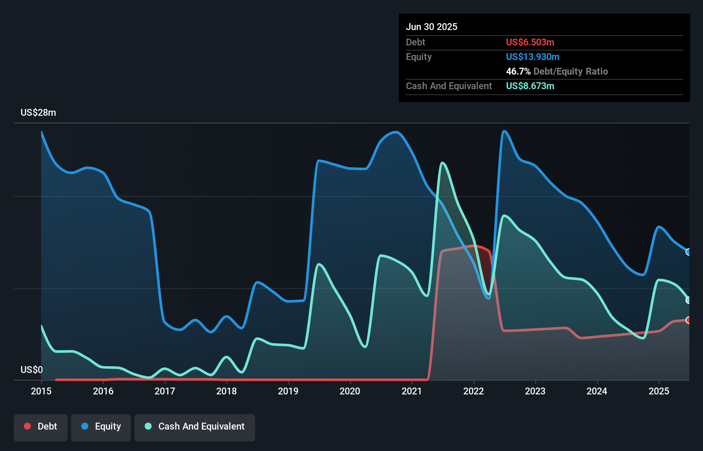Select the red Debt endpoint marker on chart
Viewport: 703px width, 451px height.
point(688,320)
